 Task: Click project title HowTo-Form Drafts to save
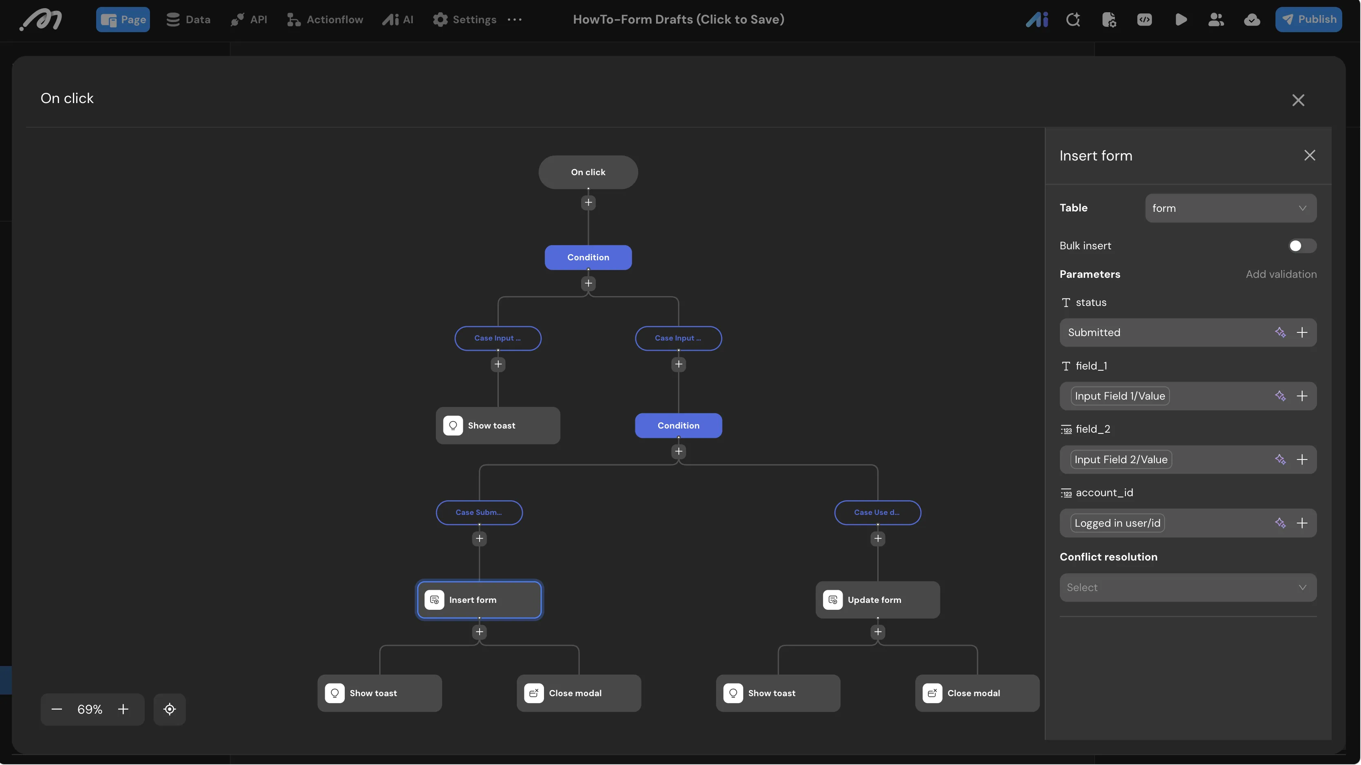pyautogui.click(x=678, y=20)
